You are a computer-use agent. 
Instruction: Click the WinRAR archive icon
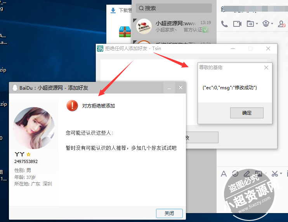click(x=125, y=31)
